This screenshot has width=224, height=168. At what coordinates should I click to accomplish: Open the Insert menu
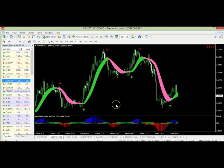[x=22, y=33]
